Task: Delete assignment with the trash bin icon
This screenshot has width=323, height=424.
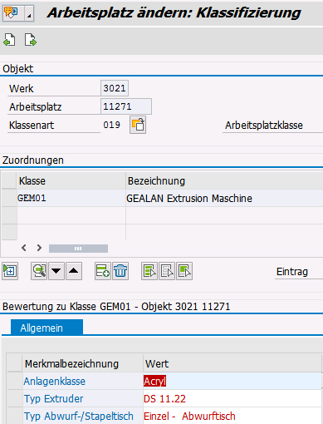Action: (120, 271)
